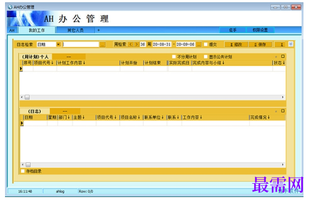Select the current row marker in log grid
Image resolution: width=314 pixels, height=202 pixels.
click(22, 123)
